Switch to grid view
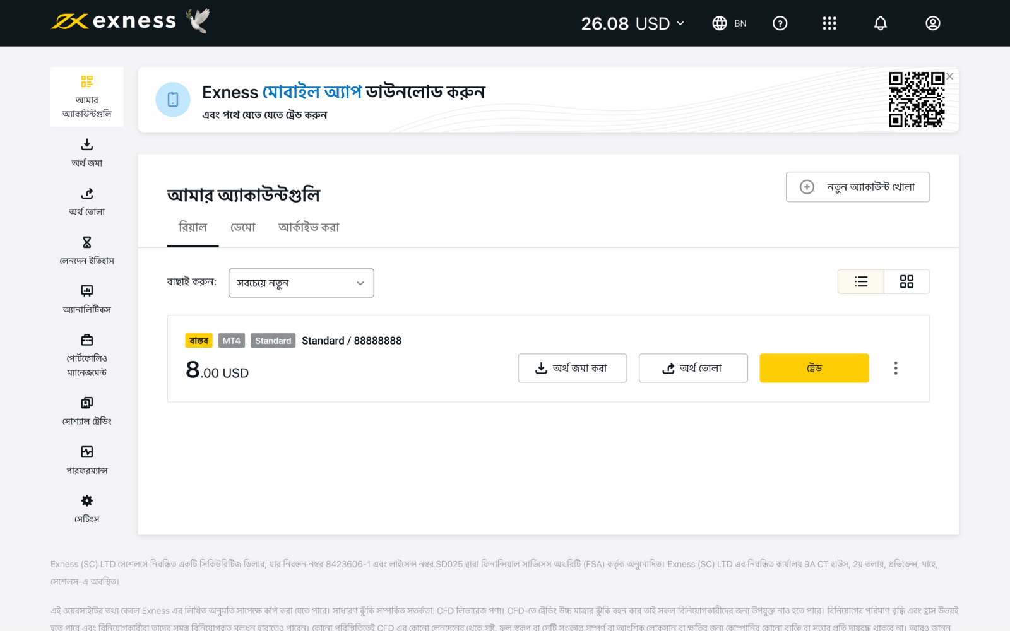Viewport: 1010px width, 631px height. tap(906, 281)
